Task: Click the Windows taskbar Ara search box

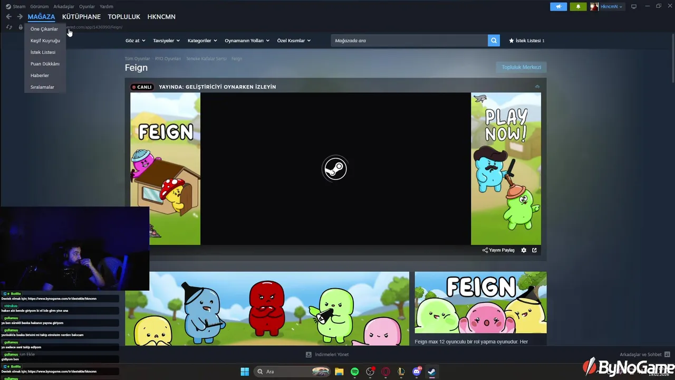Action: 292,372
